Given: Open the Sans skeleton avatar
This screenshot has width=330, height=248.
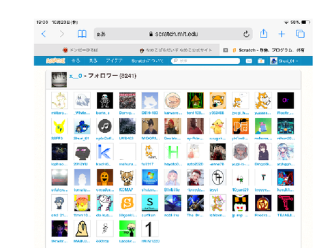Looking at the screenshot, I should [104, 101].
